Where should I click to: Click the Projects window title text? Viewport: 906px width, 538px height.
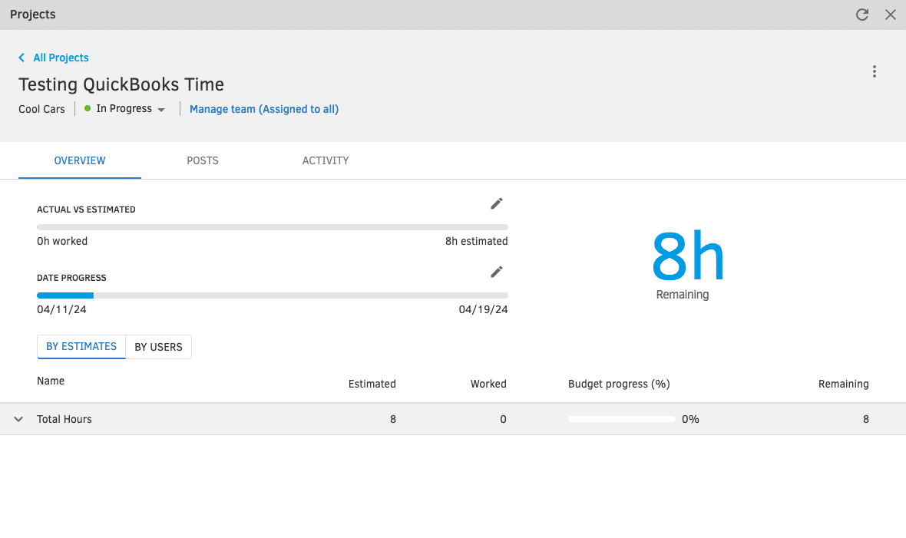click(x=33, y=15)
